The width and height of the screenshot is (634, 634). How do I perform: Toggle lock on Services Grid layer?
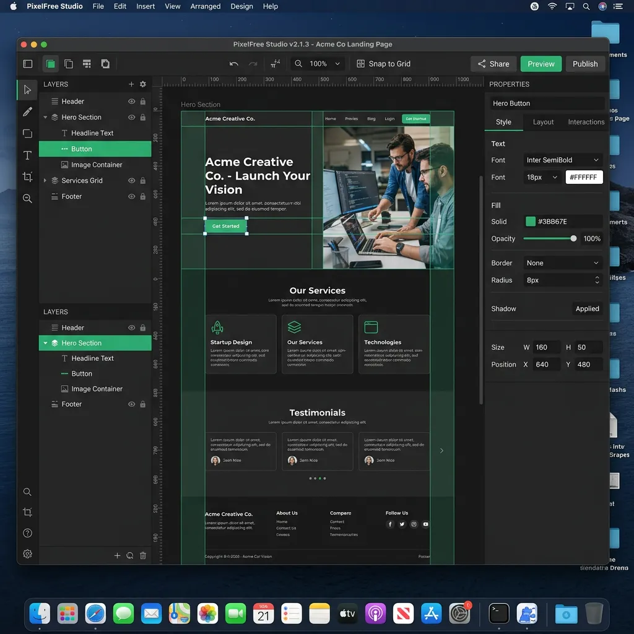tap(143, 181)
